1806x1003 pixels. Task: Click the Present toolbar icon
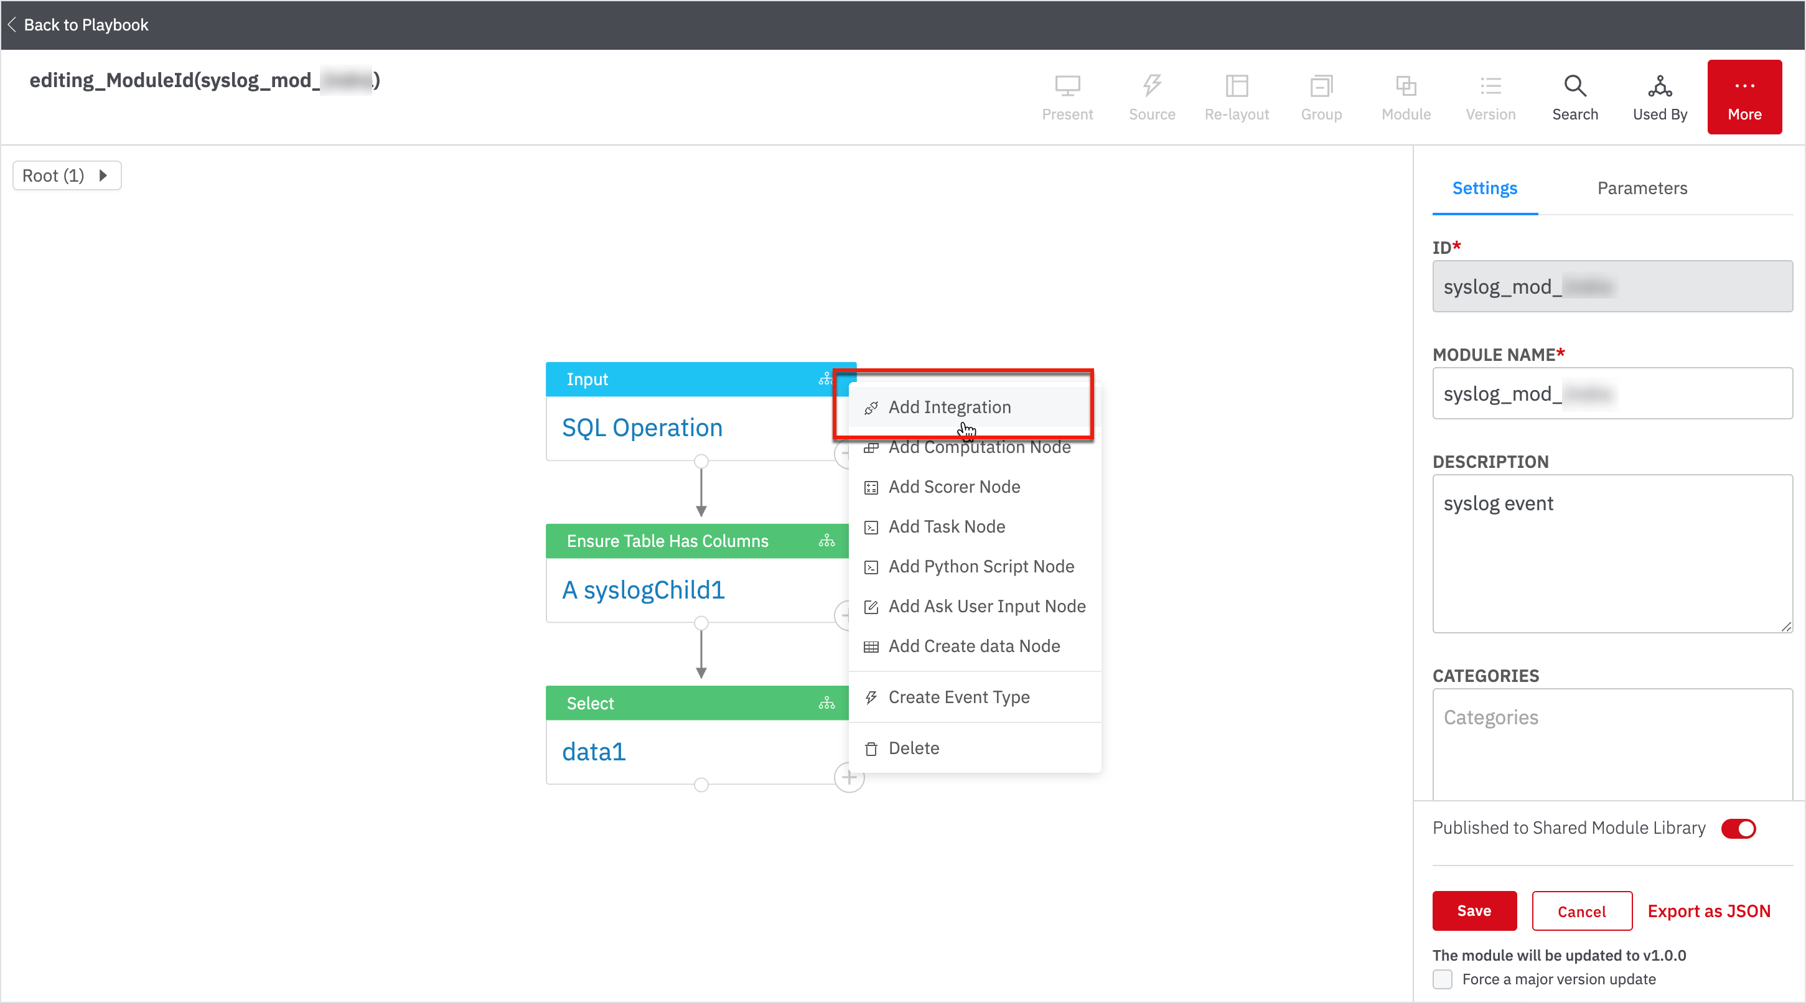[1066, 86]
